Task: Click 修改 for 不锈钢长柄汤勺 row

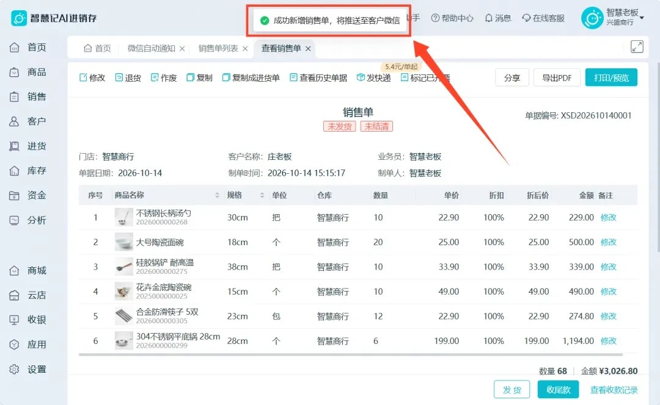Action: (x=608, y=218)
